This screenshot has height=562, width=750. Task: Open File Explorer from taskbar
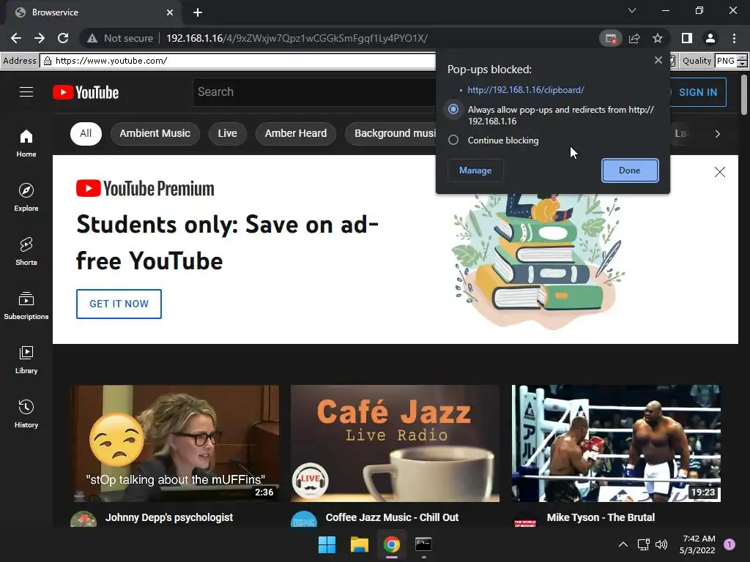click(359, 544)
